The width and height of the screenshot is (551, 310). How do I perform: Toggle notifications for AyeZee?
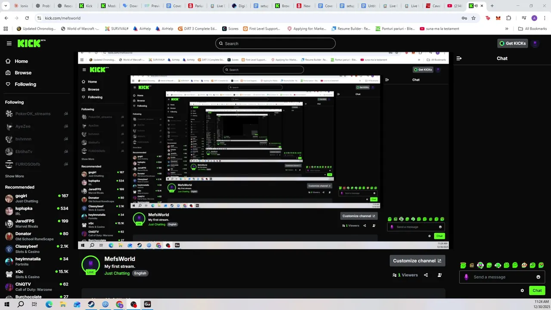click(x=66, y=127)
